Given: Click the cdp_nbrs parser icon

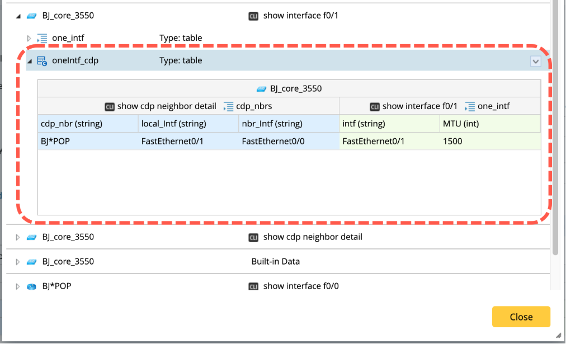Looking at the screenshot, I should coord(228,106).
